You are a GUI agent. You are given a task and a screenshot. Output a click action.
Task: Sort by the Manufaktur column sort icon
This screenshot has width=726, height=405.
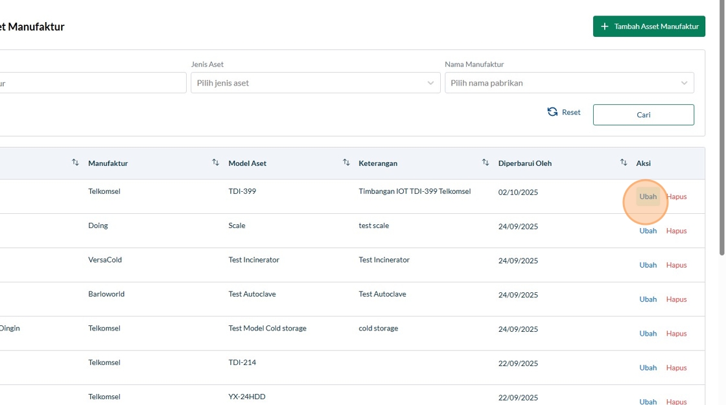pyautogui.click(x=215, y=163)
